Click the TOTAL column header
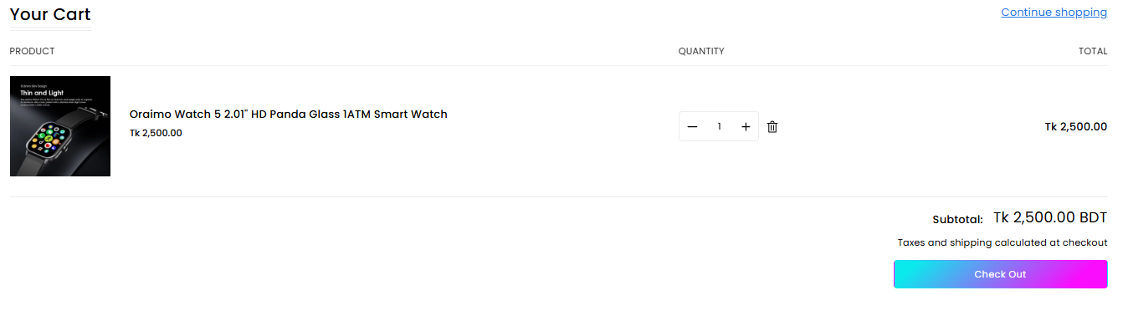 [1093, 52]
